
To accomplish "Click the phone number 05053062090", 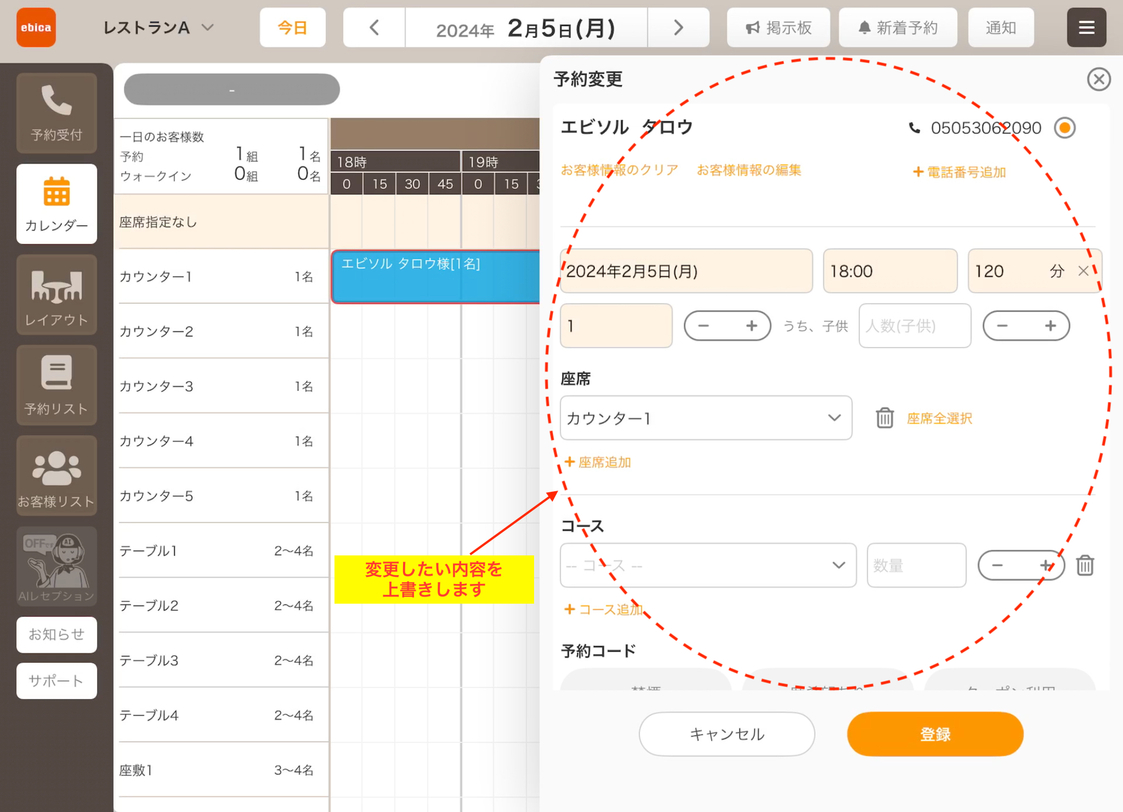I will (986, 128).
